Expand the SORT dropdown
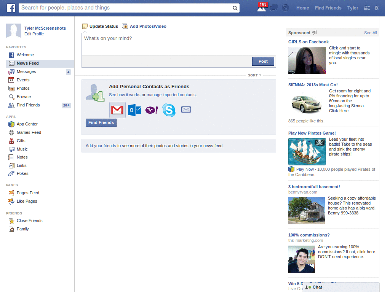The image size is (390, 292). point(254,75)
